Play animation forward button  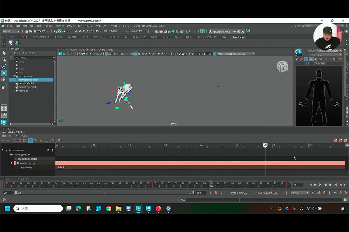330,185
